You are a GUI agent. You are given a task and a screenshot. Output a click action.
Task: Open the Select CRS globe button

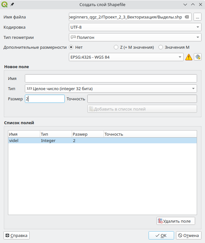pyautogui.click(x=198, y=57)
